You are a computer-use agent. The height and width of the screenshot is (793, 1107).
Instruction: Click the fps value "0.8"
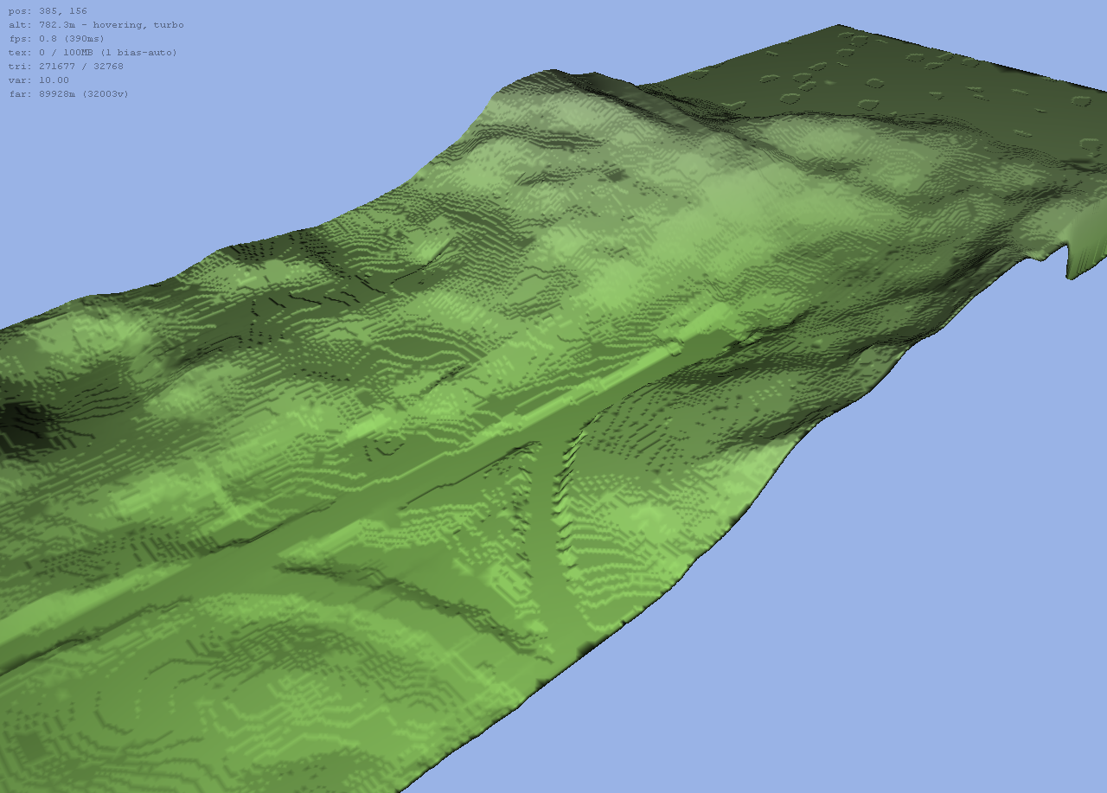tap(46, 39)
